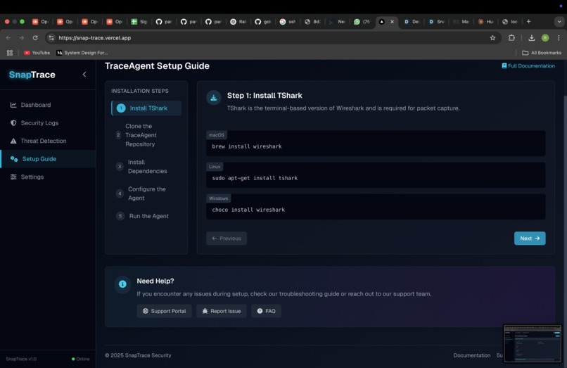
Task: Switch to the Sna tab
Action: click(436, 22)
